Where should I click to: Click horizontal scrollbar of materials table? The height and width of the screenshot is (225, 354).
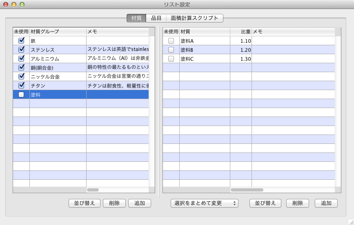247,190
